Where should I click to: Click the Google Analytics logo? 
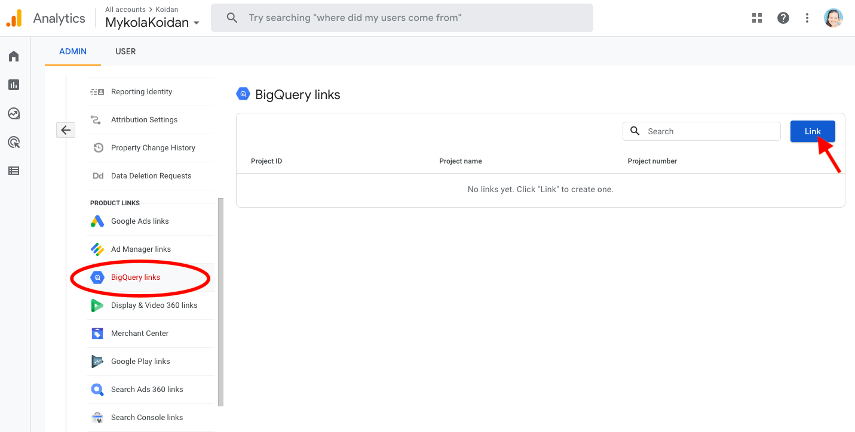pos(14,18)
